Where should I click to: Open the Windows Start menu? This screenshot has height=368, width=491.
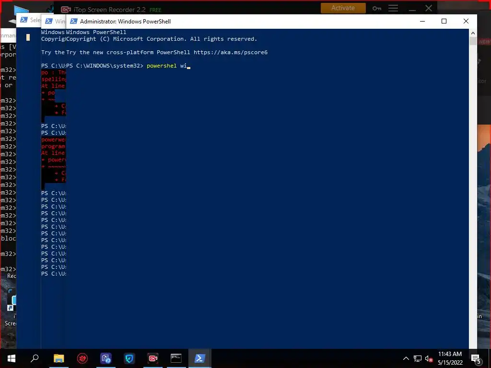pos(12,358)
